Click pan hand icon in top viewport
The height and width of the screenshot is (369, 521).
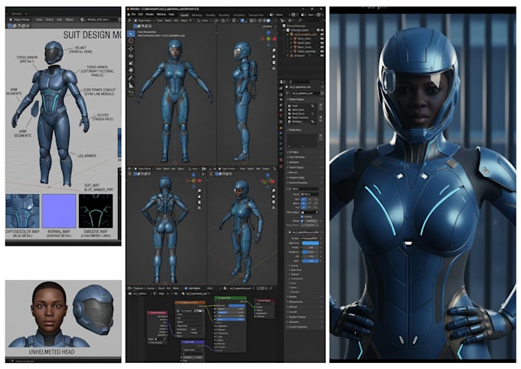pos(274,56)
